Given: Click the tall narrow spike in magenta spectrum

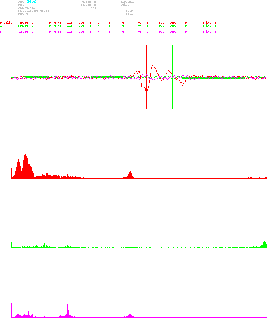Looking at the screenshot, I should [68, 310].
